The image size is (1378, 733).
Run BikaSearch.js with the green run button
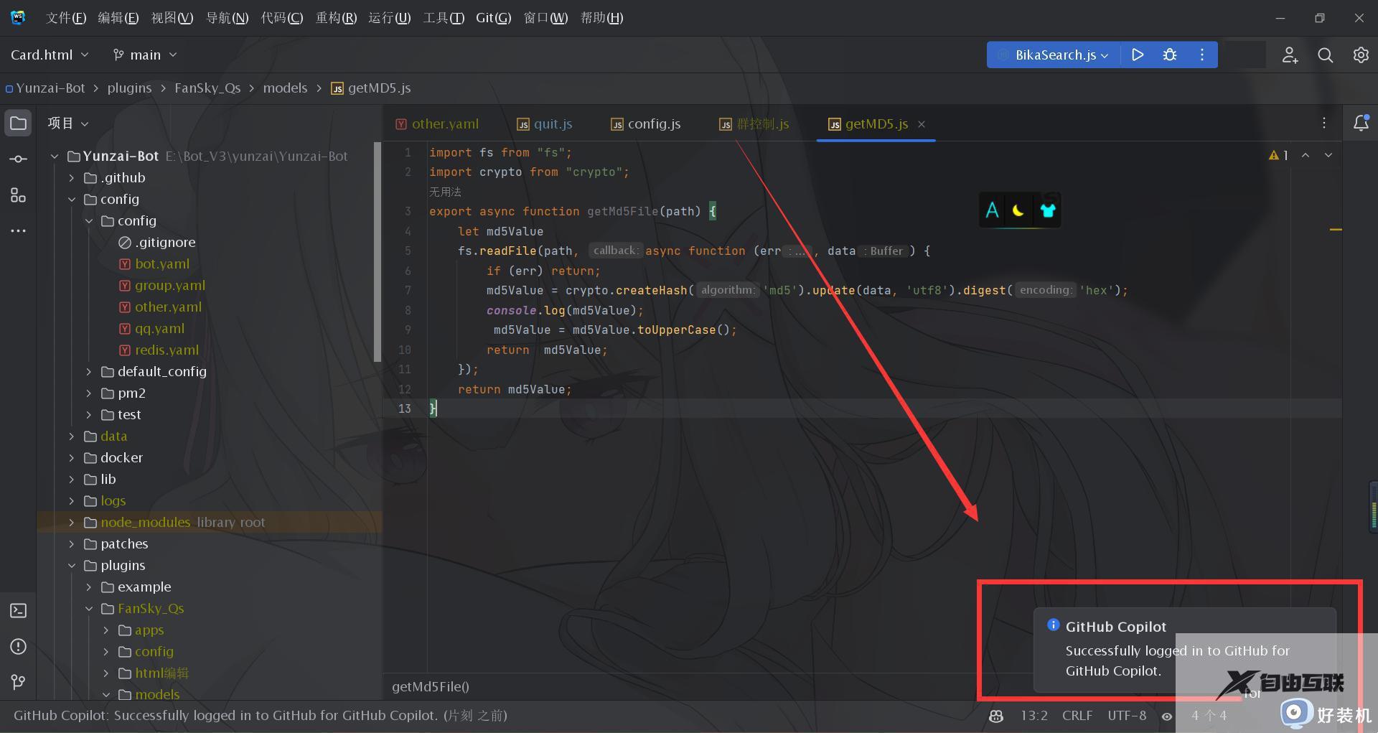(1138, 55)
